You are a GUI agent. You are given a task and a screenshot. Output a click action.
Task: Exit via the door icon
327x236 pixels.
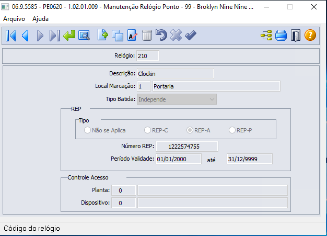click(x=296, y=36)
